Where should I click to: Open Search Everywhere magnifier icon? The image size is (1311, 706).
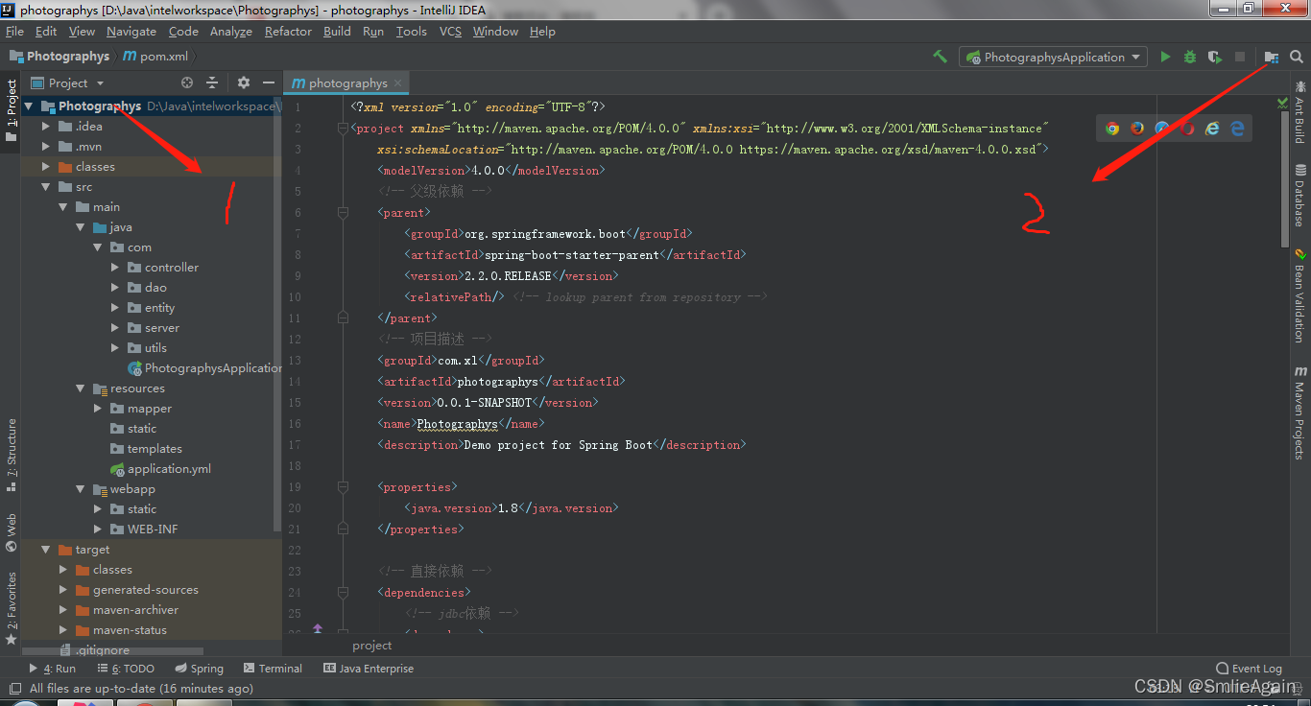point(1297,57)
